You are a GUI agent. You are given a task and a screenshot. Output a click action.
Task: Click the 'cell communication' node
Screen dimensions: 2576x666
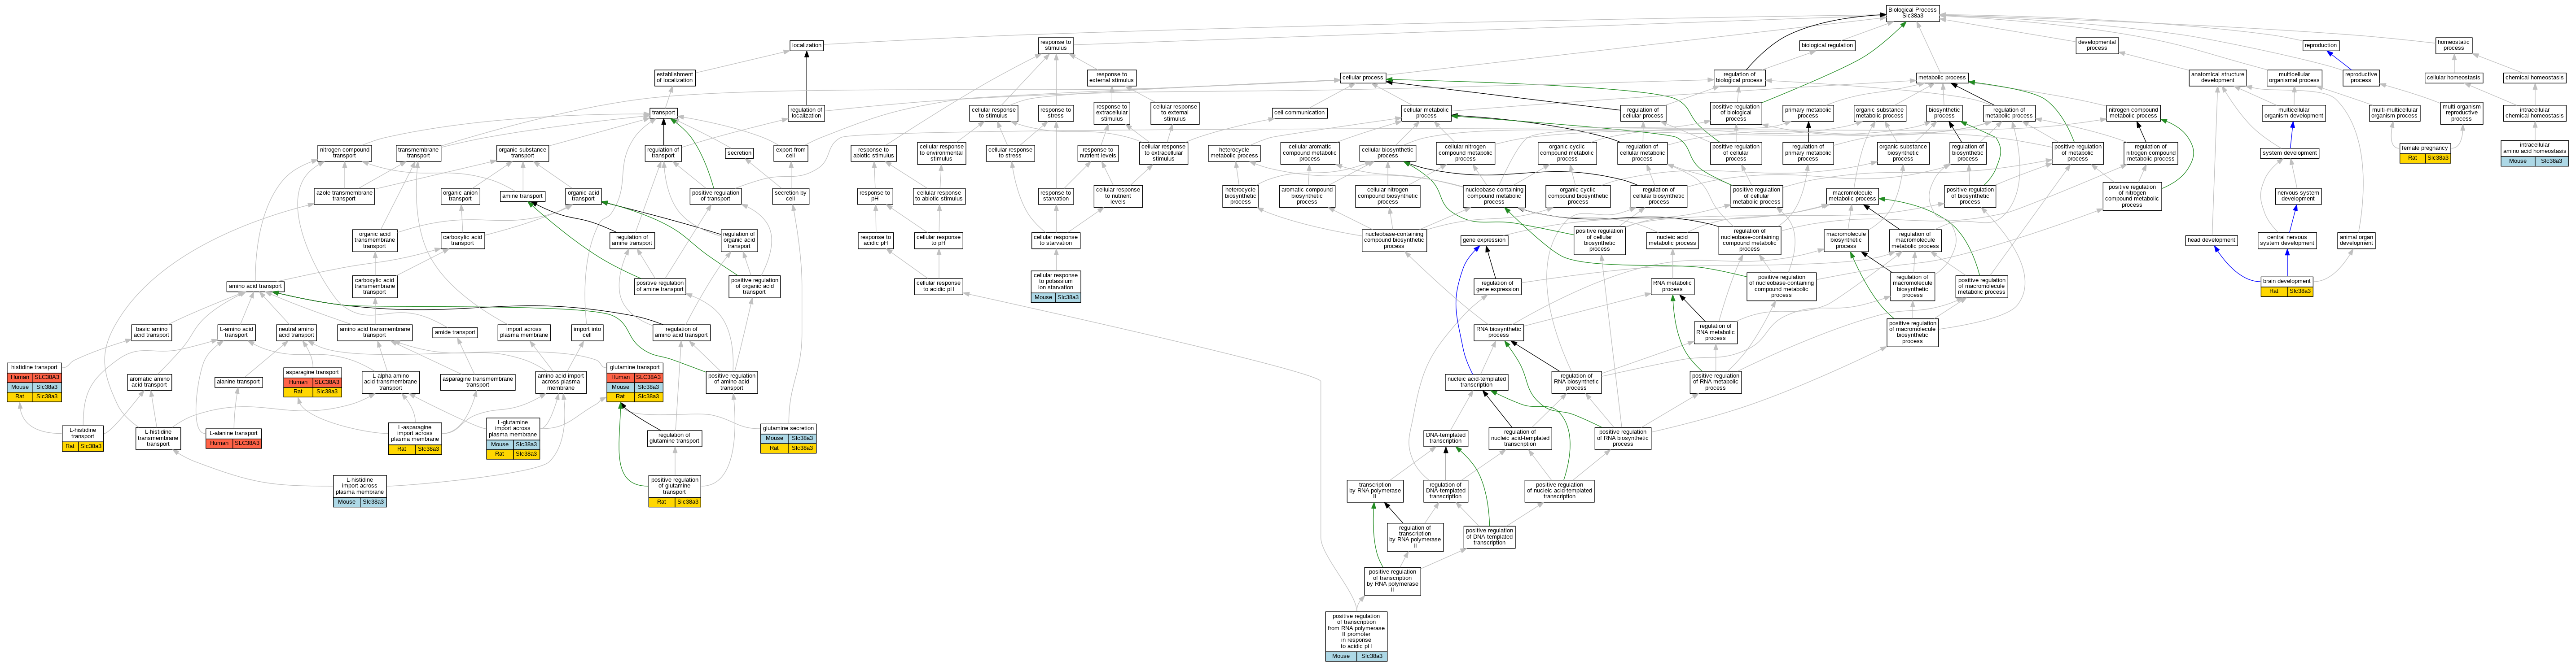click(1299, 113)
